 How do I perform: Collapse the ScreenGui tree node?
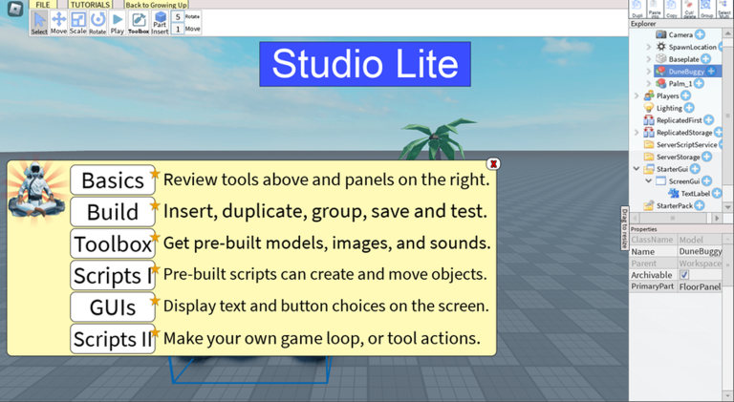(648, 180)
